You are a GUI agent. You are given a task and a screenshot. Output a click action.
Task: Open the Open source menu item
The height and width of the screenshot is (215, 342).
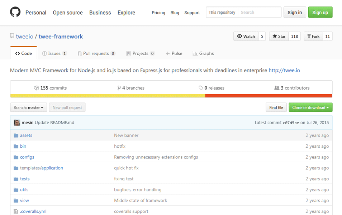click(68, 13)
